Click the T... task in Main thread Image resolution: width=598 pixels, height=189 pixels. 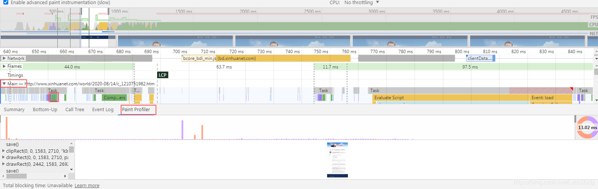tap(138, 91)
